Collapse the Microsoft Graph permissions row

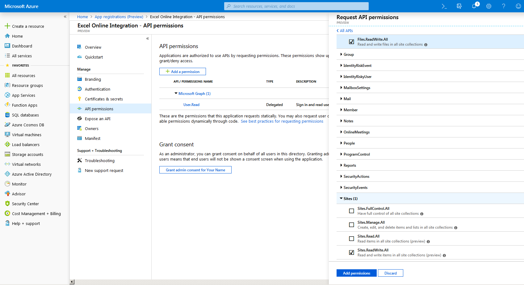(176, 93)
